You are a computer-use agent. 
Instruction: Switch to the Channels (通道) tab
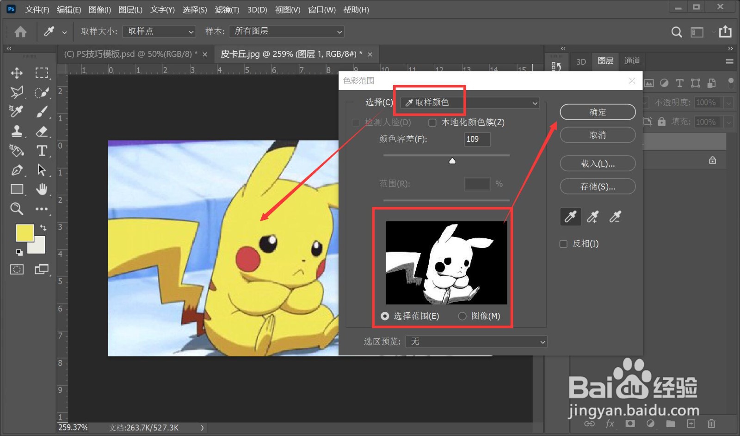tap(632, 61)
